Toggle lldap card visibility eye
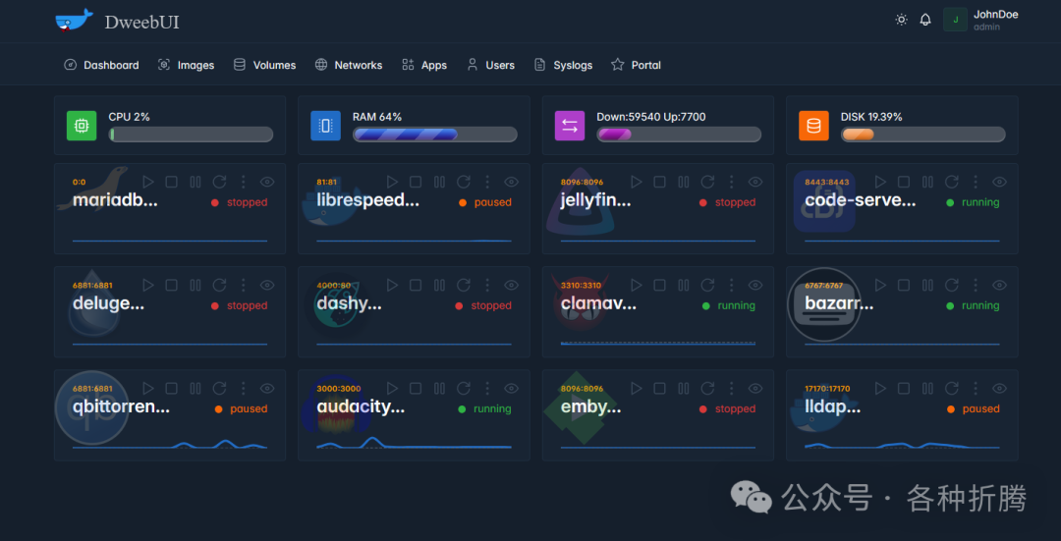 click(999, 388)
